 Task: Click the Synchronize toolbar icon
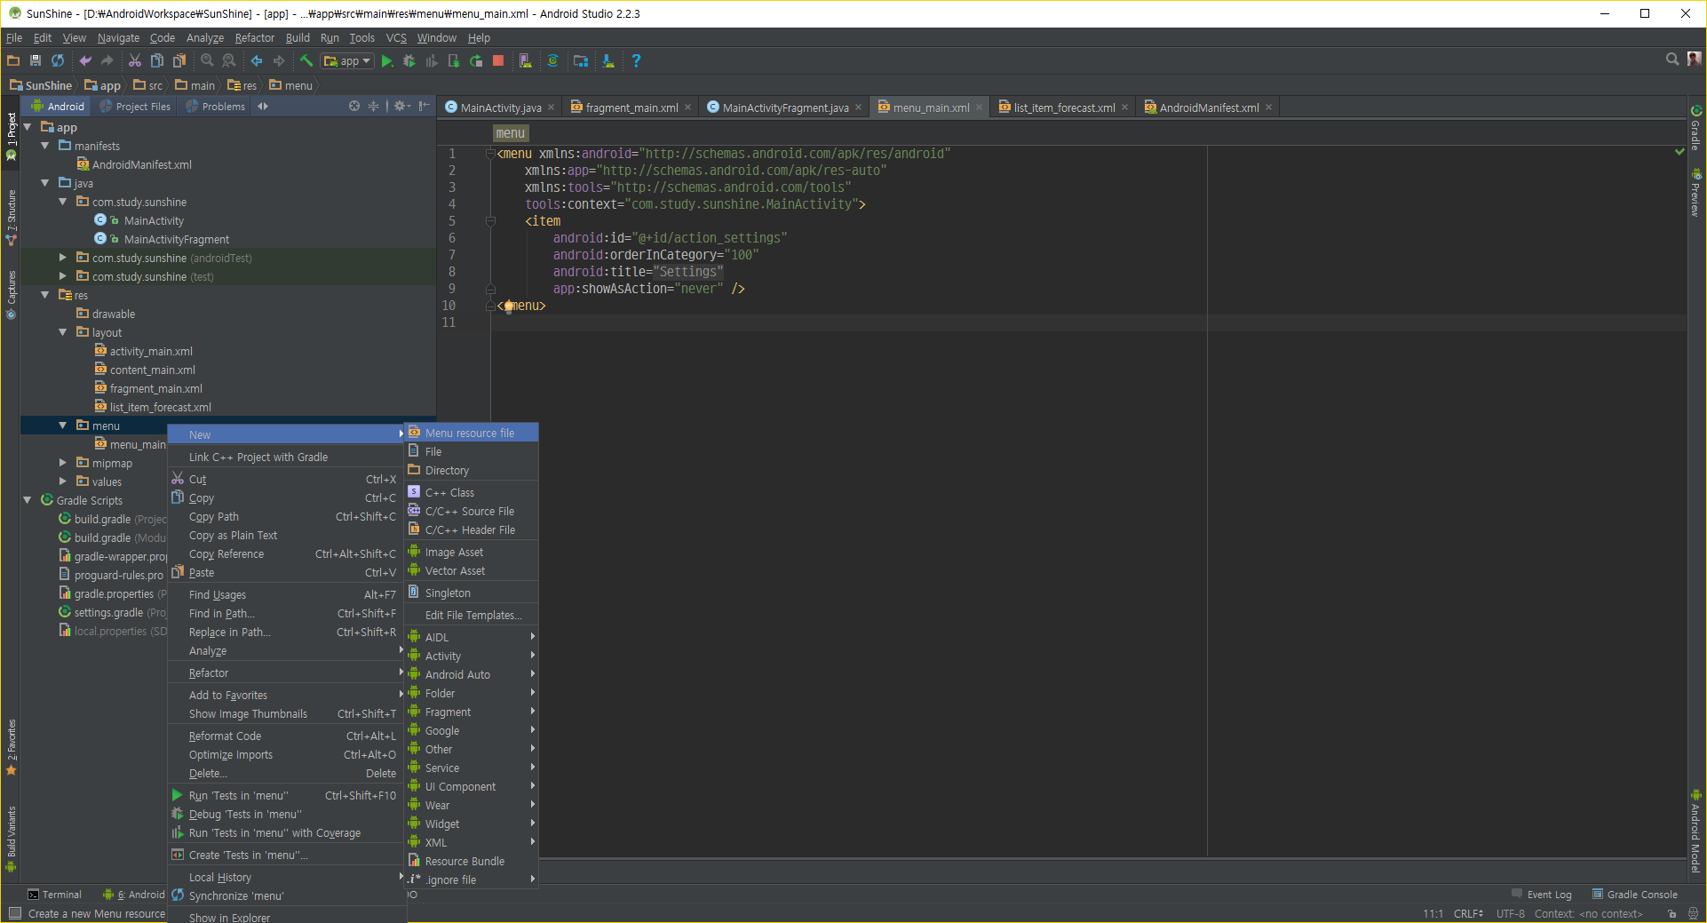(x=58, y=60)
